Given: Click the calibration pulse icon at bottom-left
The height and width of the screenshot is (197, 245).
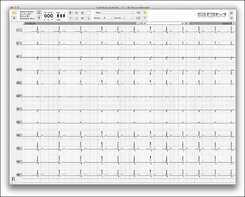Looking at the screenshot, I should (14, 177).
